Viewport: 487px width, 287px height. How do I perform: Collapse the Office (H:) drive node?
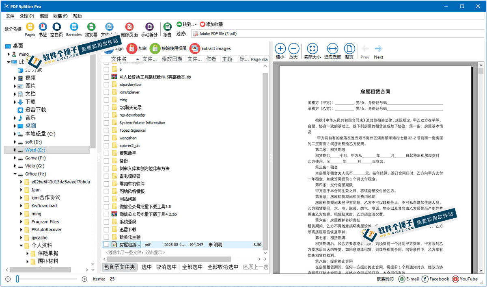(x=15, y=174)
